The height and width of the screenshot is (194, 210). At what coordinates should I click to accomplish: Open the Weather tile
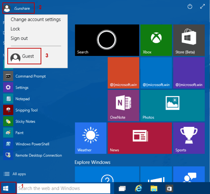pos(90,138)
